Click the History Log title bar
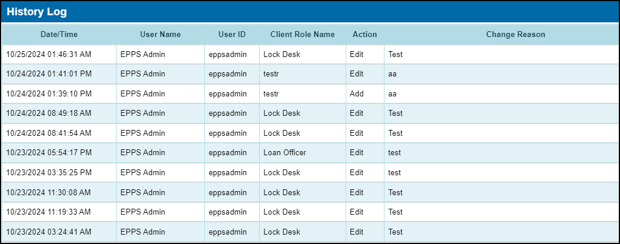The image size is (620, 244). [x=310, y=12]
